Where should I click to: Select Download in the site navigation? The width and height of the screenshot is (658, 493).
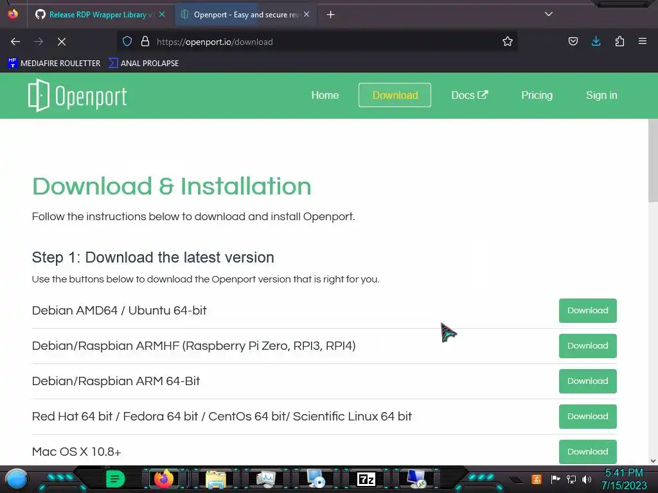(395, 95)
